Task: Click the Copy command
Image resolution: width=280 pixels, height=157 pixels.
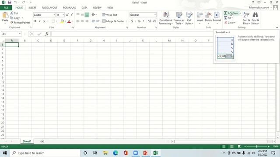Action: (15, 18)
